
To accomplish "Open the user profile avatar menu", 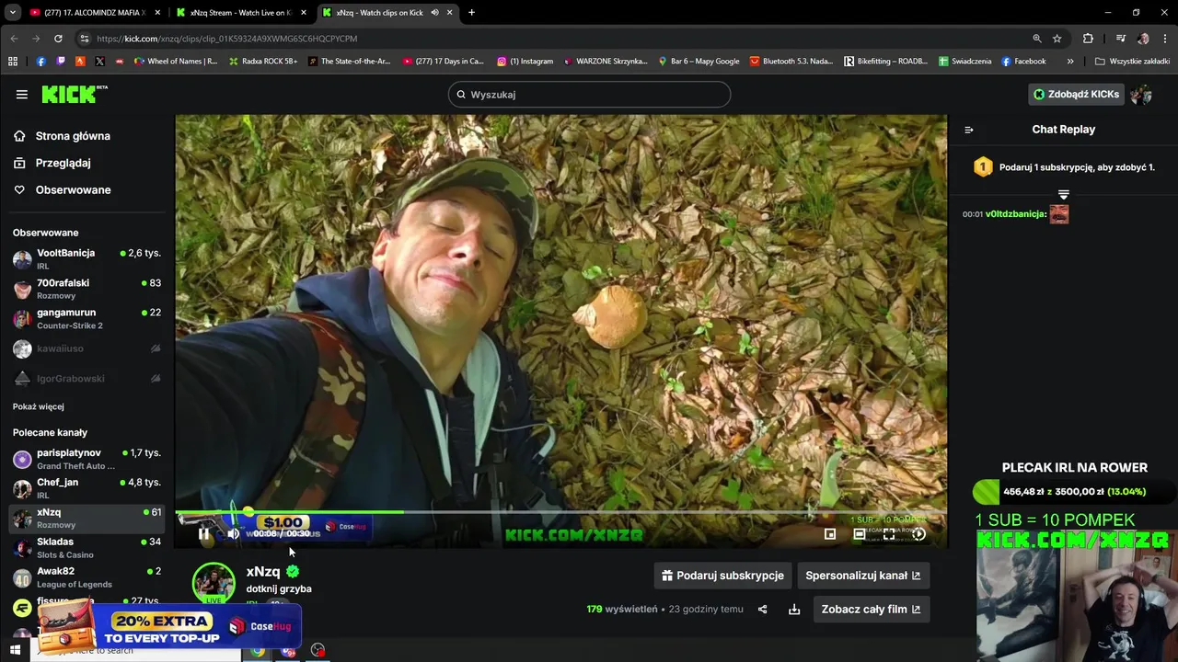I will pyautogui.click(x=1141, y=94).
